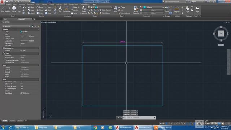
Task: Select the Array tool
Action: [48, 13]
